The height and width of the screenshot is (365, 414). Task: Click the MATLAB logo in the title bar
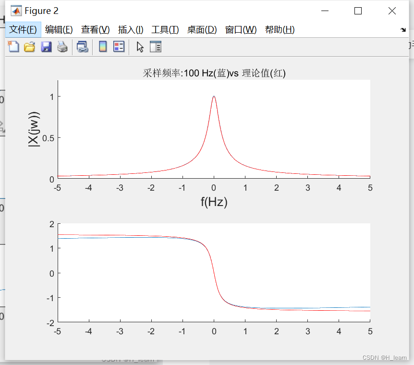(x=16, y=11)
